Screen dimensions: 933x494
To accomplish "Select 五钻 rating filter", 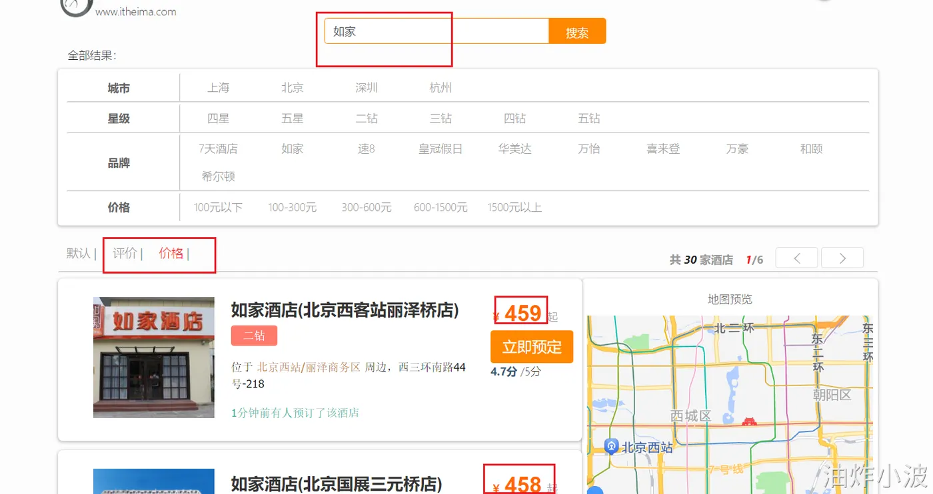I will (589, 119).
